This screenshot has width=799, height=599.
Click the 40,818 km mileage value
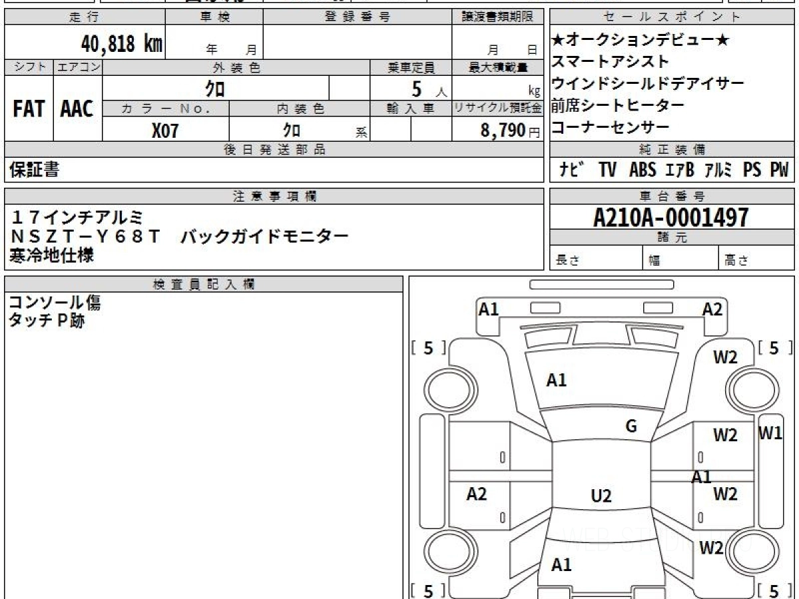tap(121, 44)
